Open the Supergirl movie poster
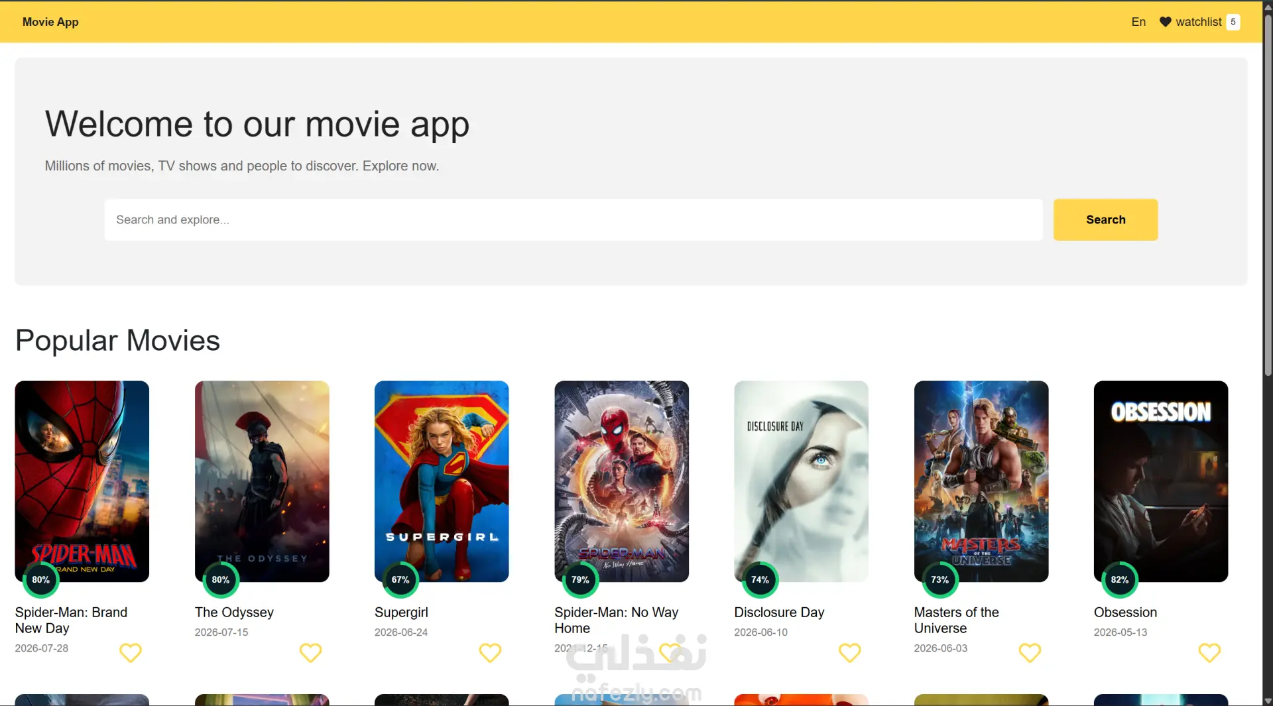1273x706 pixels. [442, 481]
